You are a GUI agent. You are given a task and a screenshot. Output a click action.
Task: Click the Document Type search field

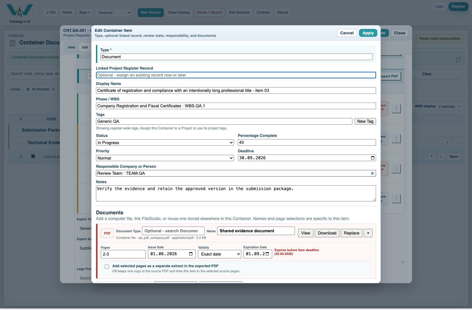pyautogui.click(x=173, y=231)
